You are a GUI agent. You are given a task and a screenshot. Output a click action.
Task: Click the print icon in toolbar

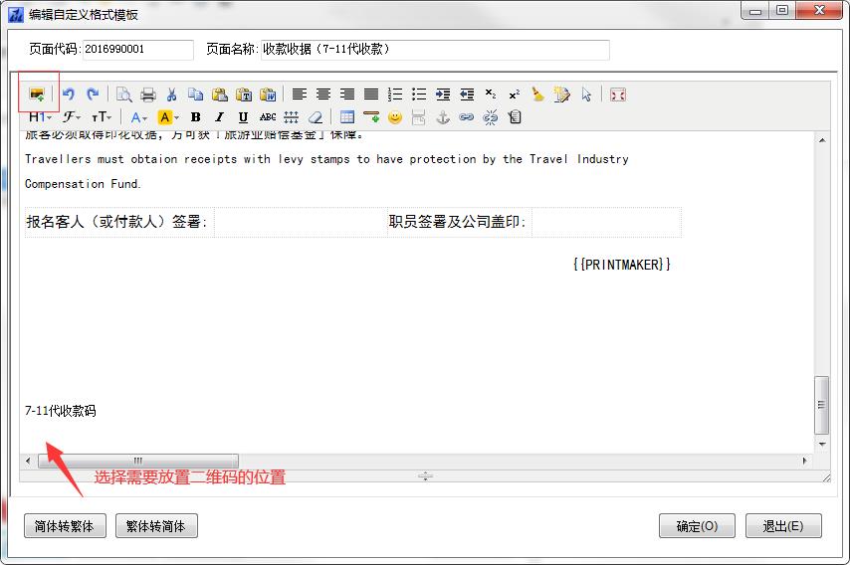[x=147, y=94]
